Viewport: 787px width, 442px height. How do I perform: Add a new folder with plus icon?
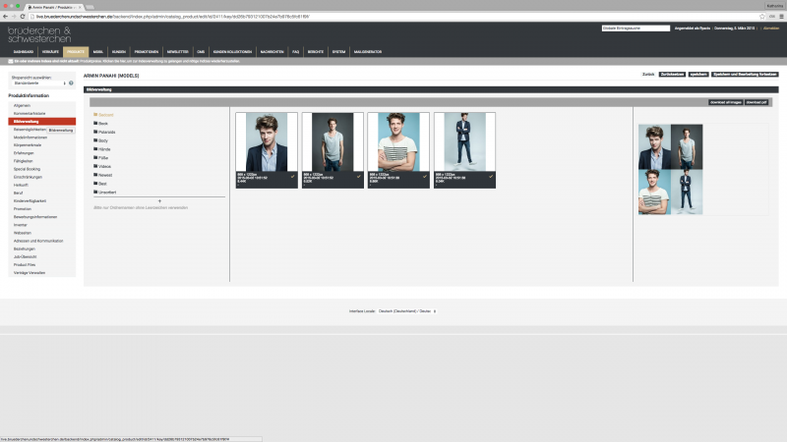click(159, 201)
